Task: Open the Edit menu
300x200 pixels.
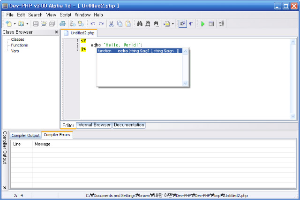Action: point(21,15)
